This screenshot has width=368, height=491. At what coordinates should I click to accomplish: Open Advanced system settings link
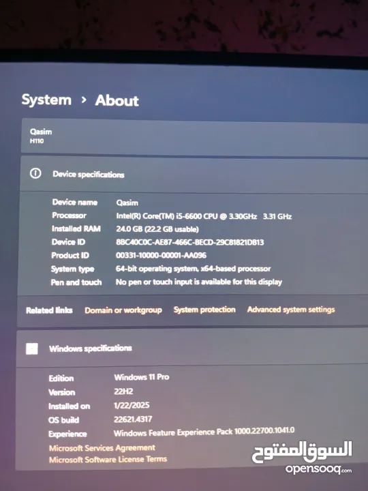[x=291, y=310]
